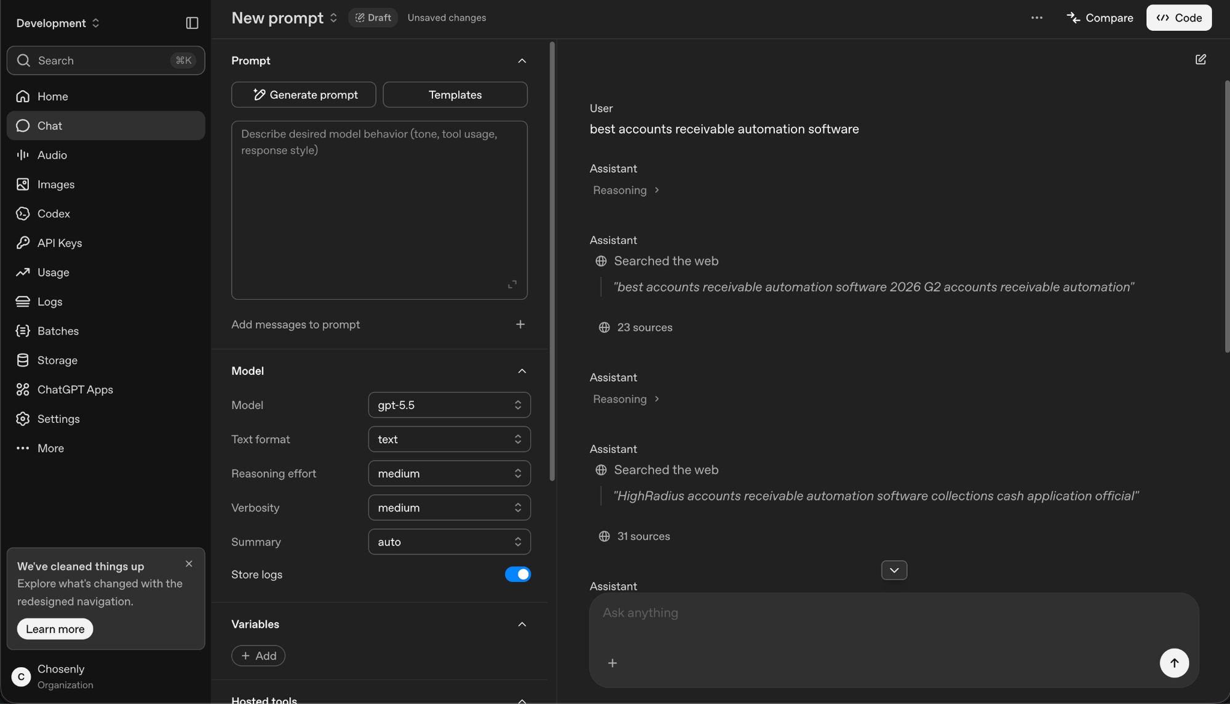Click the Codex icon in sidebar
This screenshot has height=704, width=1230.
23,213
